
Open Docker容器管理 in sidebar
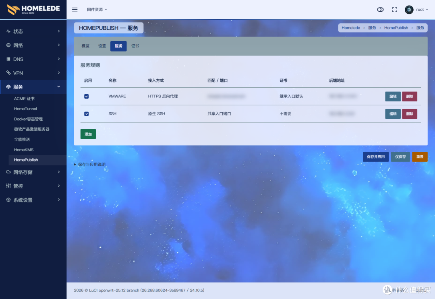coord(28,119)
